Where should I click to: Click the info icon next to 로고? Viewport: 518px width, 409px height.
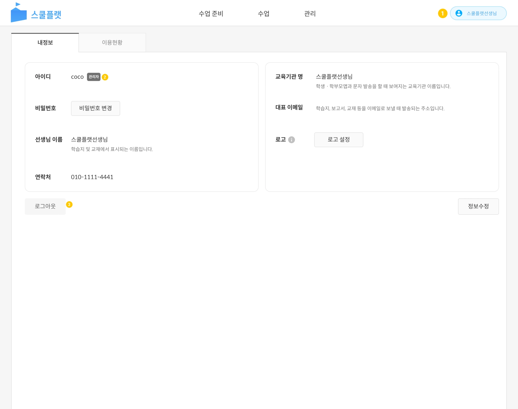point(291,140)
